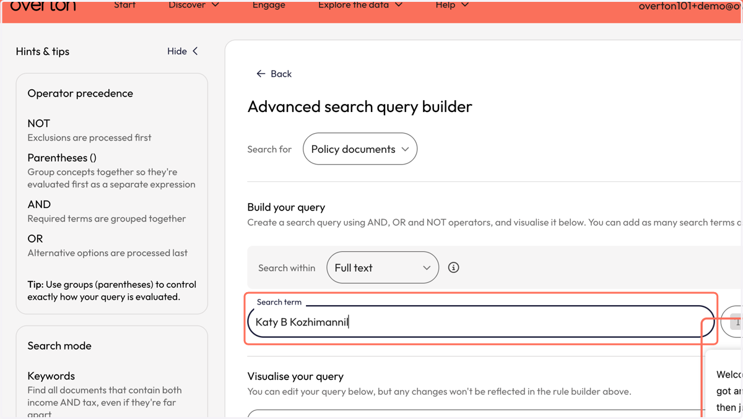Go back using the Back link

(274, 74)
